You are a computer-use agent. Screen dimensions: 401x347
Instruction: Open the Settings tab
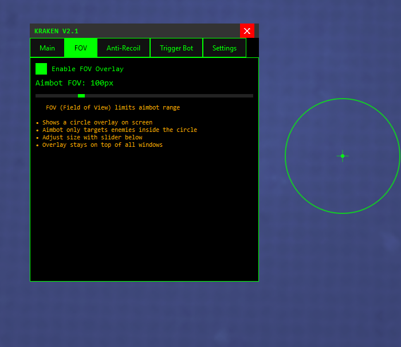pyautogui.click(x=225, y=48)
